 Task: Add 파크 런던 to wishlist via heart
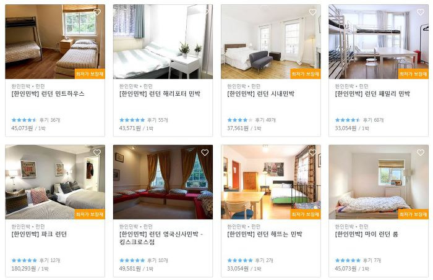(x=97, y=153)
